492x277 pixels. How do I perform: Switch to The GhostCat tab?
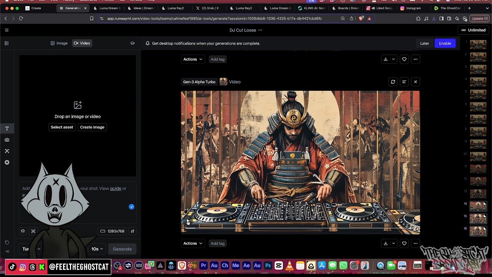click(447, 8)
